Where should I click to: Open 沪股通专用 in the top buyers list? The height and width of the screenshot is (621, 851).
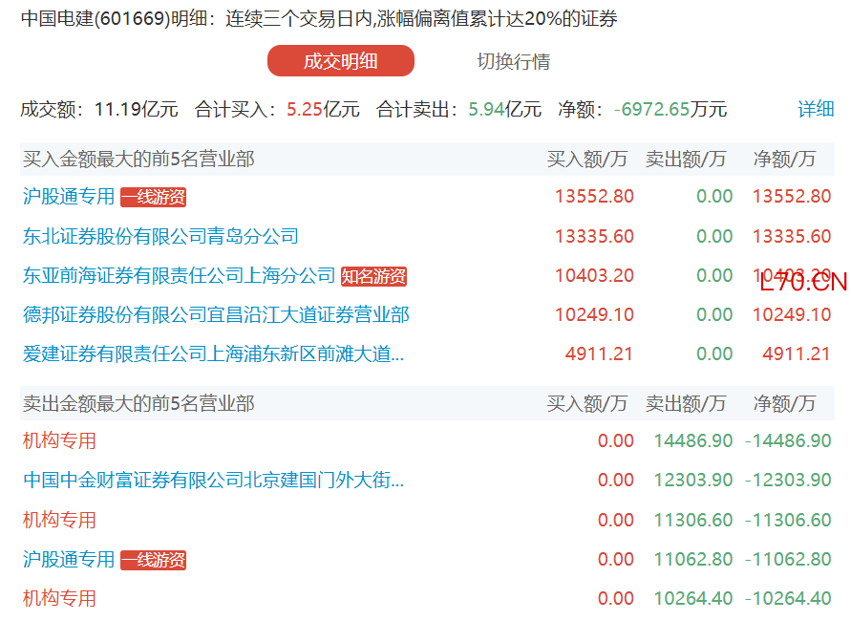tap(69, 197)
